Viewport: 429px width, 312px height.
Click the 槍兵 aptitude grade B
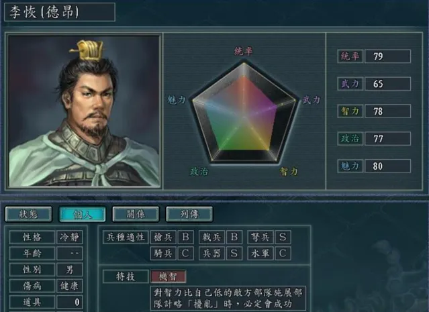click(x=185, y=237)
